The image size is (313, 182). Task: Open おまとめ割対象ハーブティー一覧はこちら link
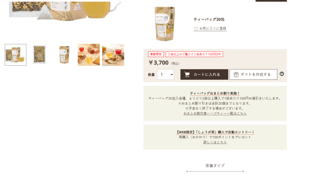(x=215, y=113)
